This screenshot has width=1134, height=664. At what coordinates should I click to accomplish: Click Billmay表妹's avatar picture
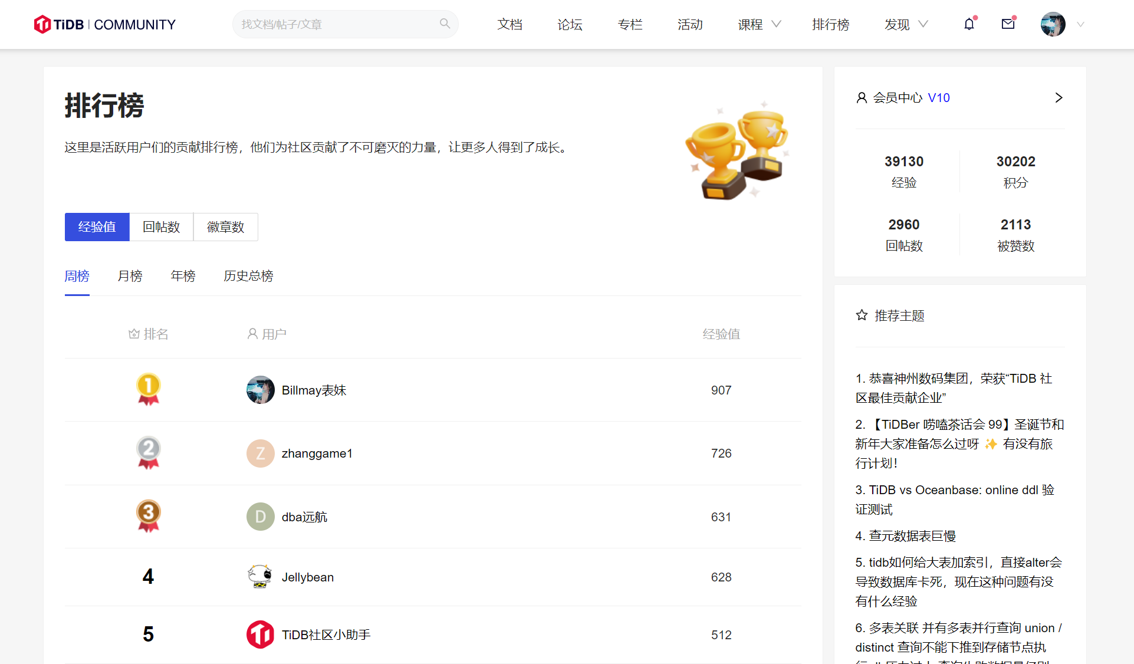point(260,390)
